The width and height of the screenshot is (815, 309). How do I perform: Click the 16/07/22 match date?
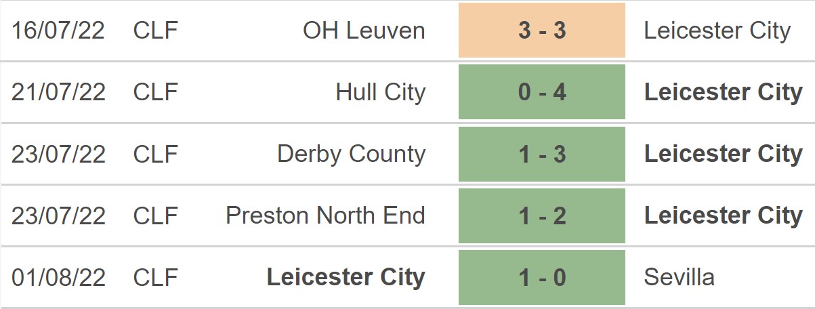(x=58, y=30)
